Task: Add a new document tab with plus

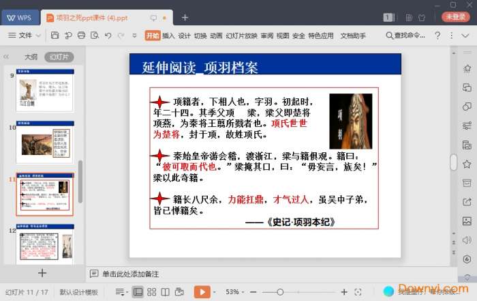Action: click(x=185, y=18)
